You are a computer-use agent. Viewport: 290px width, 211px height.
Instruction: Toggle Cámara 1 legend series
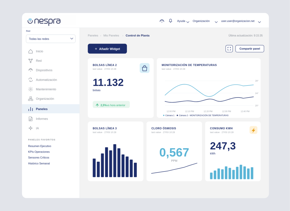[169, 115]
